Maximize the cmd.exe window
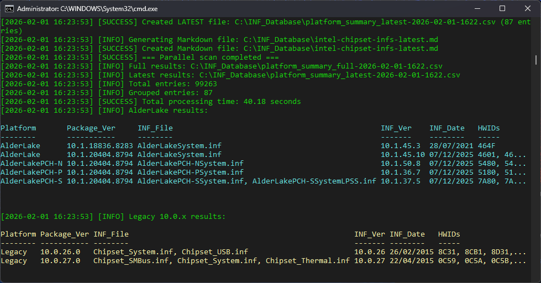 pos(502,9)
